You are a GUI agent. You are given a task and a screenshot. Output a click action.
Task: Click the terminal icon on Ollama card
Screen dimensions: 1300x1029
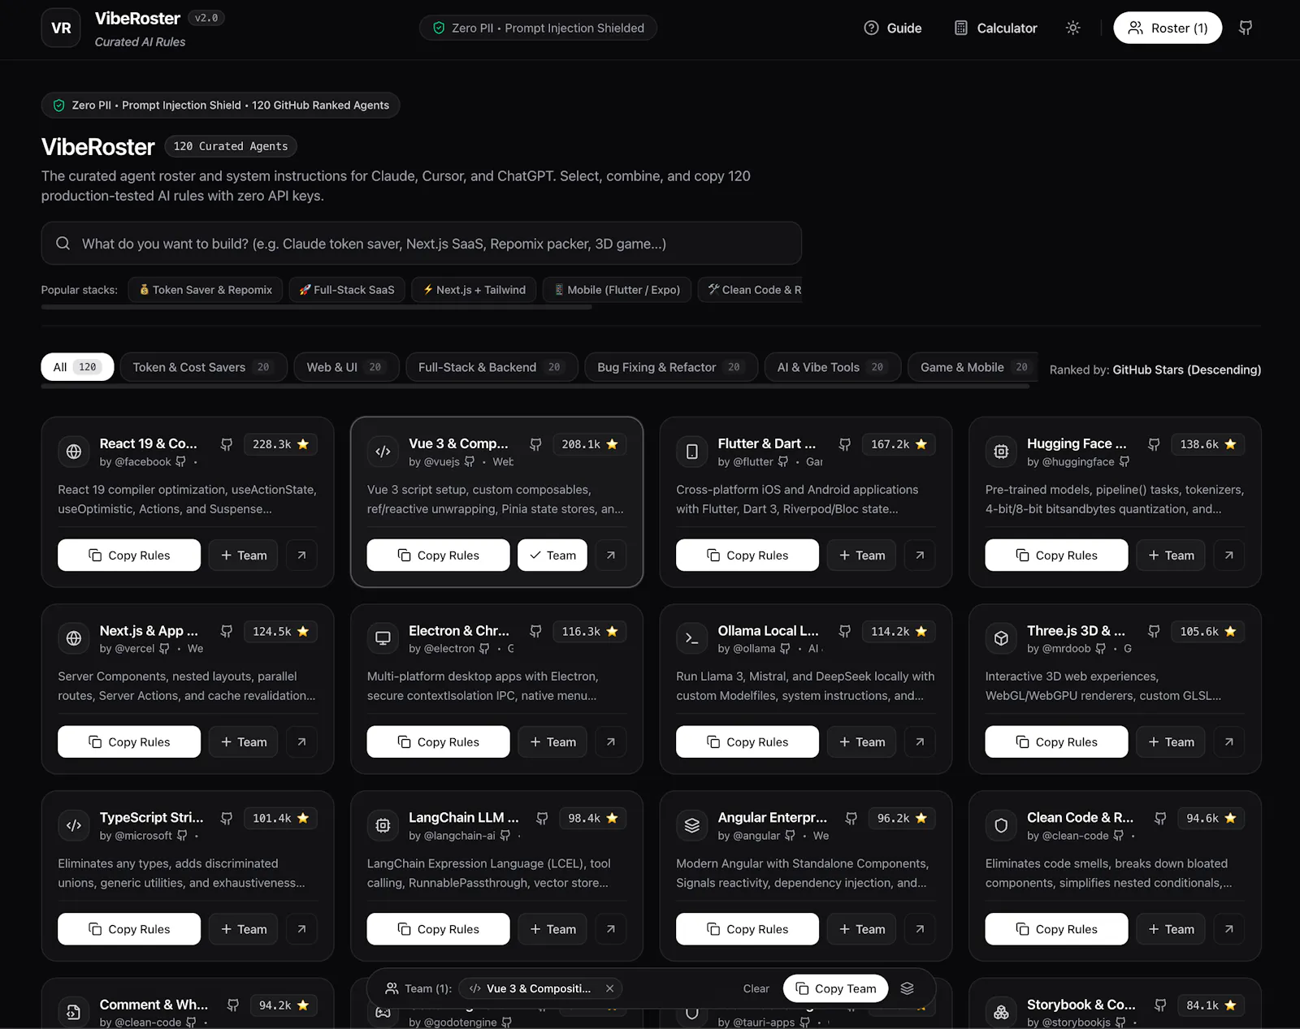pos(692,638)
